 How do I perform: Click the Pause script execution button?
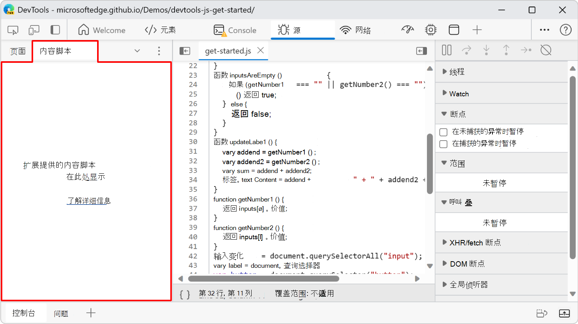pos(447,50)
